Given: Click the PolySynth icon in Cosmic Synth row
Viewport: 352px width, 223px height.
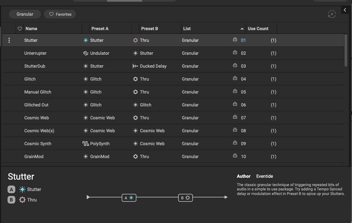Looking at the screenshot, I should pos(86,144).
